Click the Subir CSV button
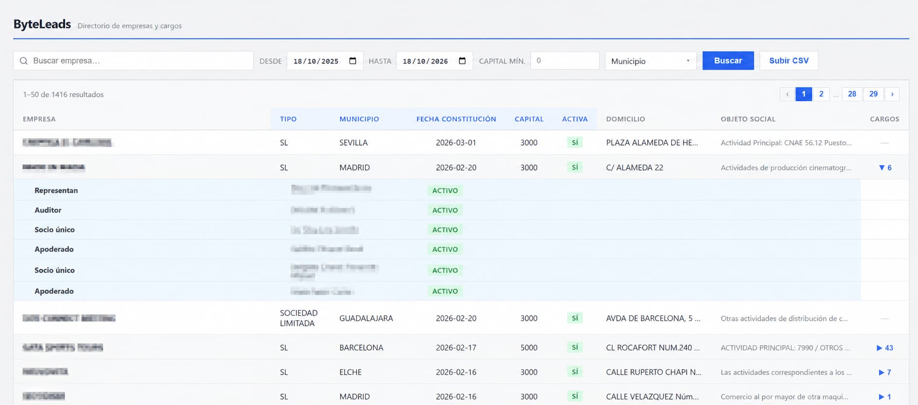Screen dimensions: 918x405 coord(789,61)
